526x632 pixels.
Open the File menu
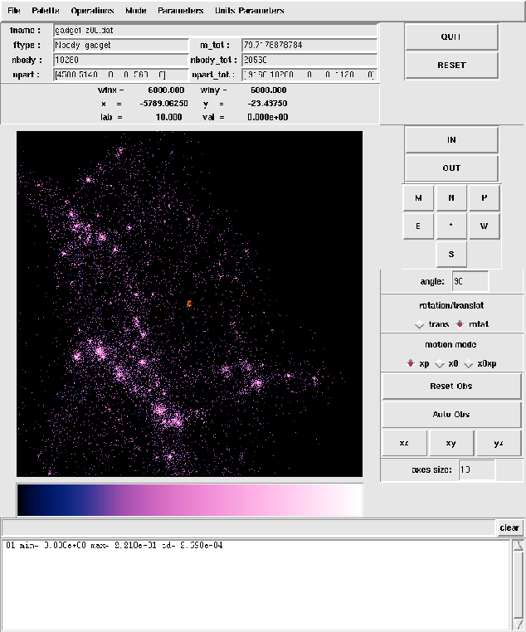click(x=14, y=11)
